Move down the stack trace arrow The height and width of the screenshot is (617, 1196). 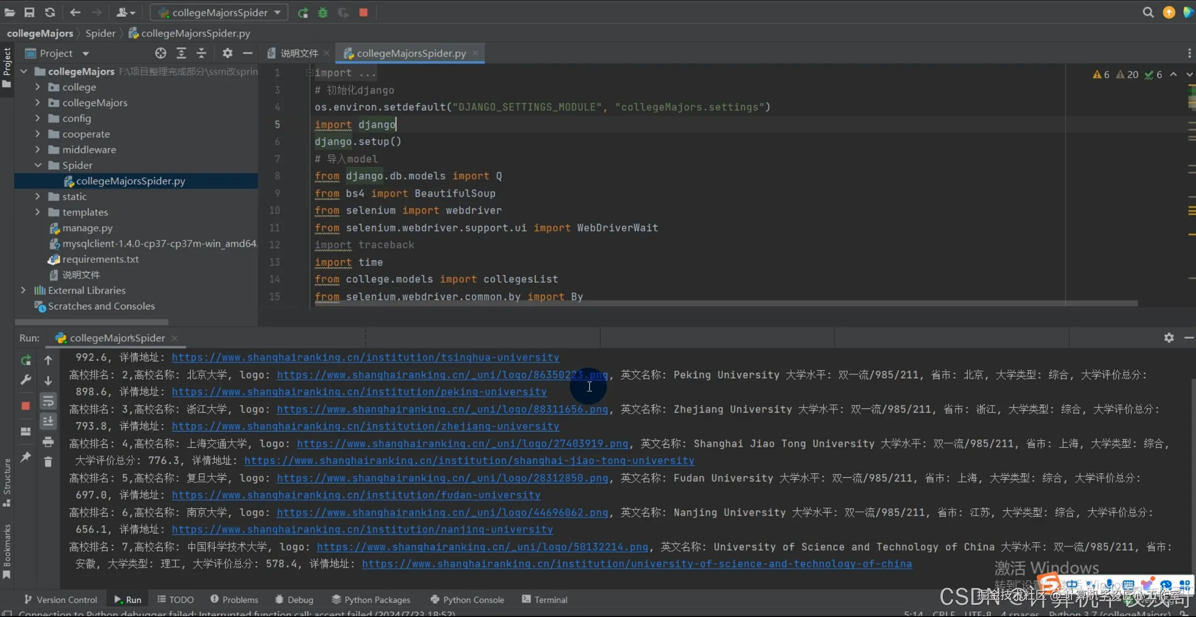click(48, 380)
